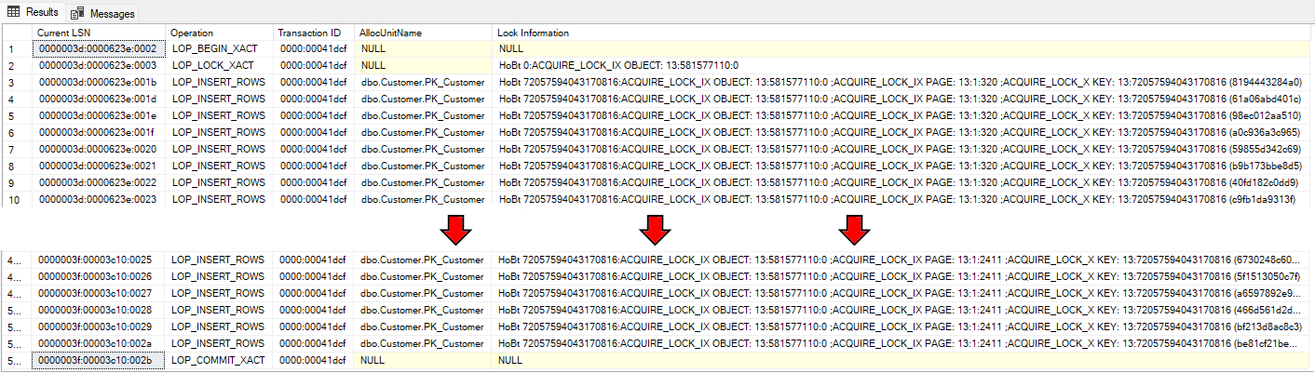
Task: Click the Transaction ID cell in the LOP_BEGIN_XACT row
Action: 315,49
